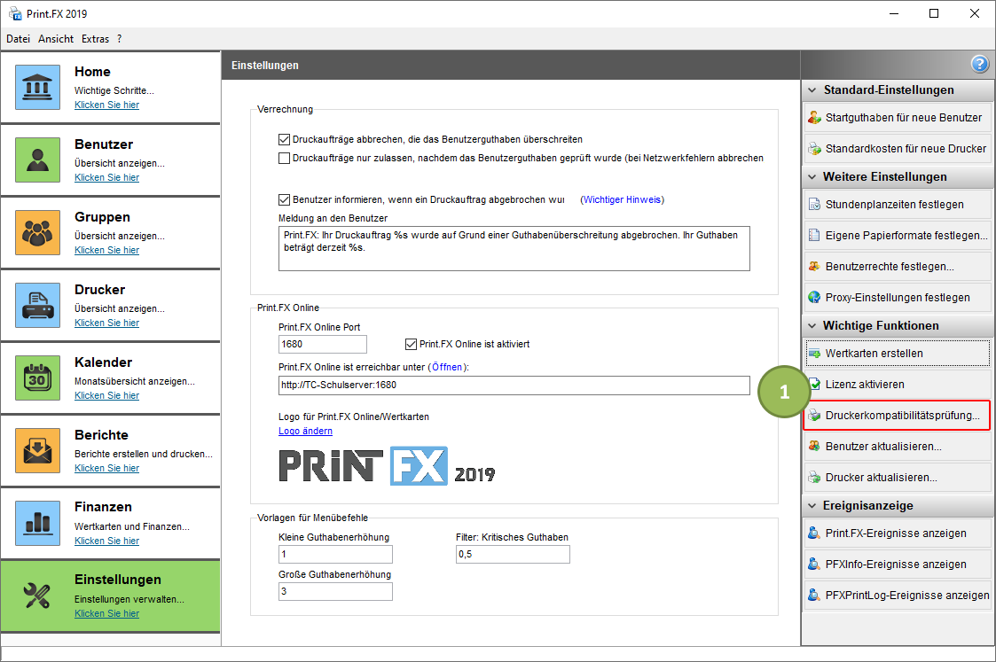Open the ? help menu

pyautogui.click(x=120, y=39)
